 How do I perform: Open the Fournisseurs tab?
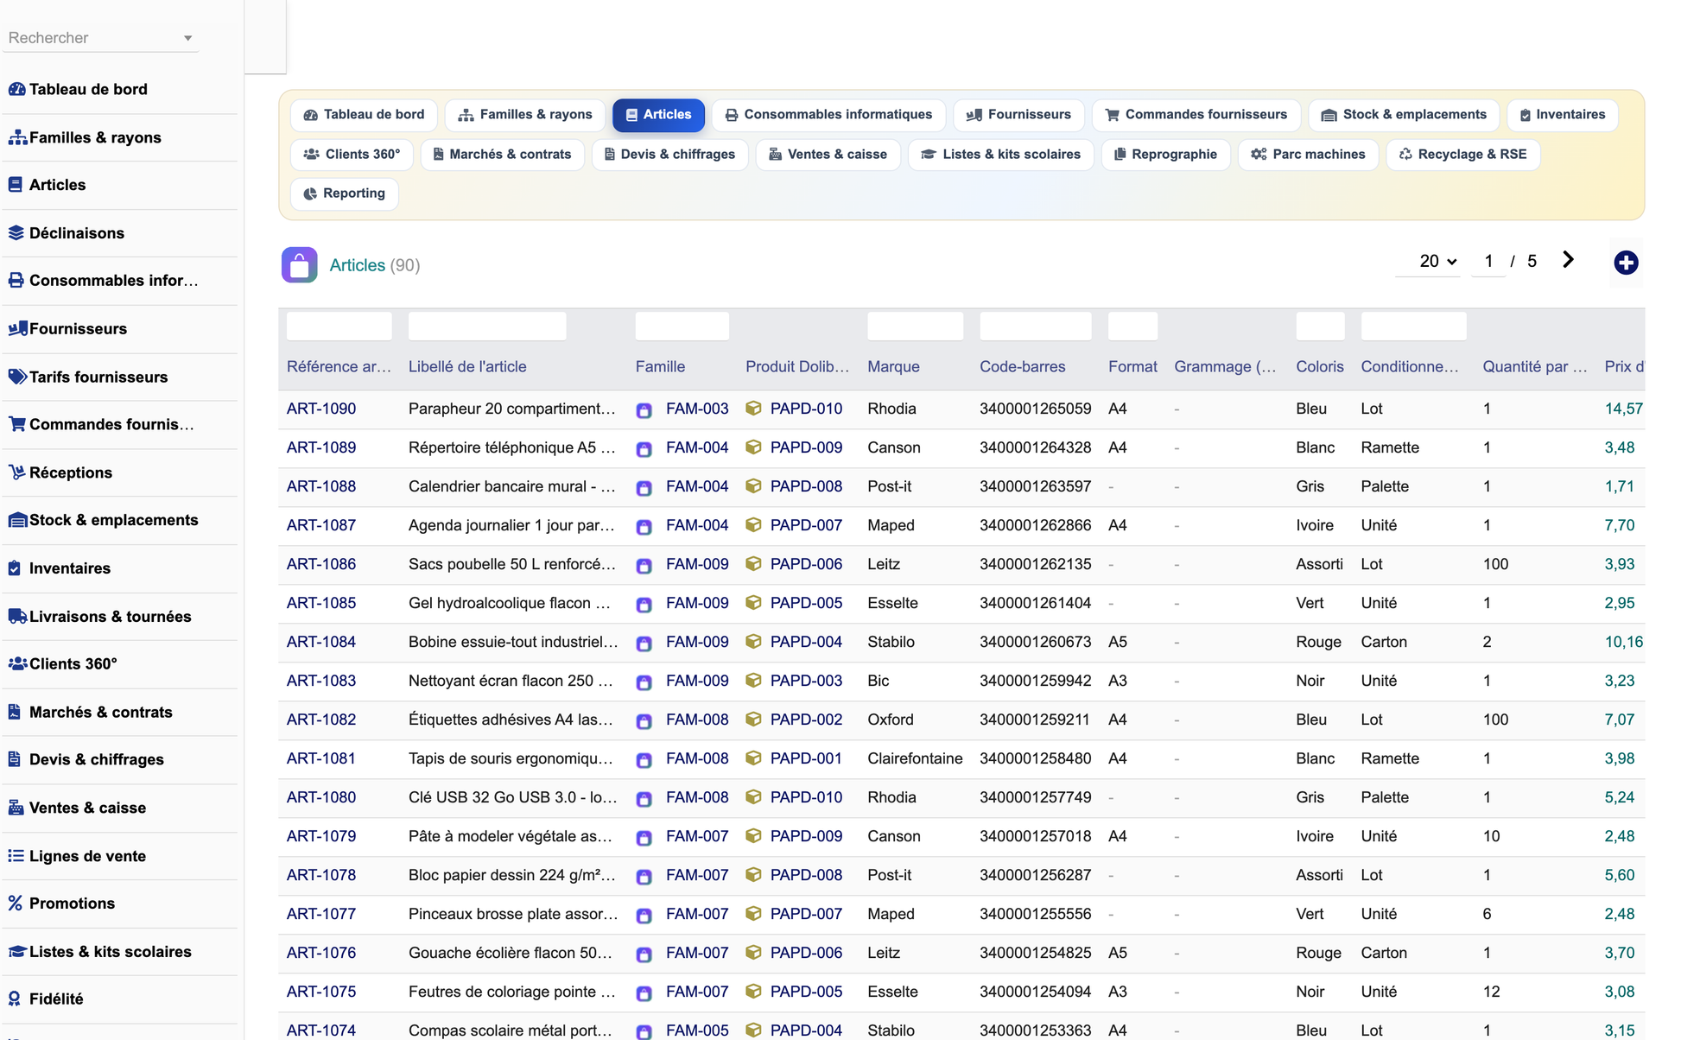[x=1018, y=115]
